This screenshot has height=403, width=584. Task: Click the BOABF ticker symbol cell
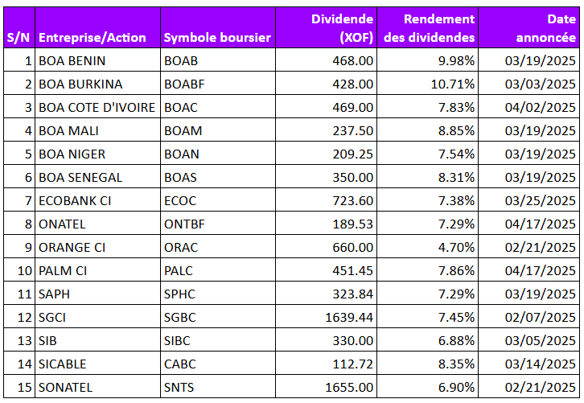(x=218, y=84)
